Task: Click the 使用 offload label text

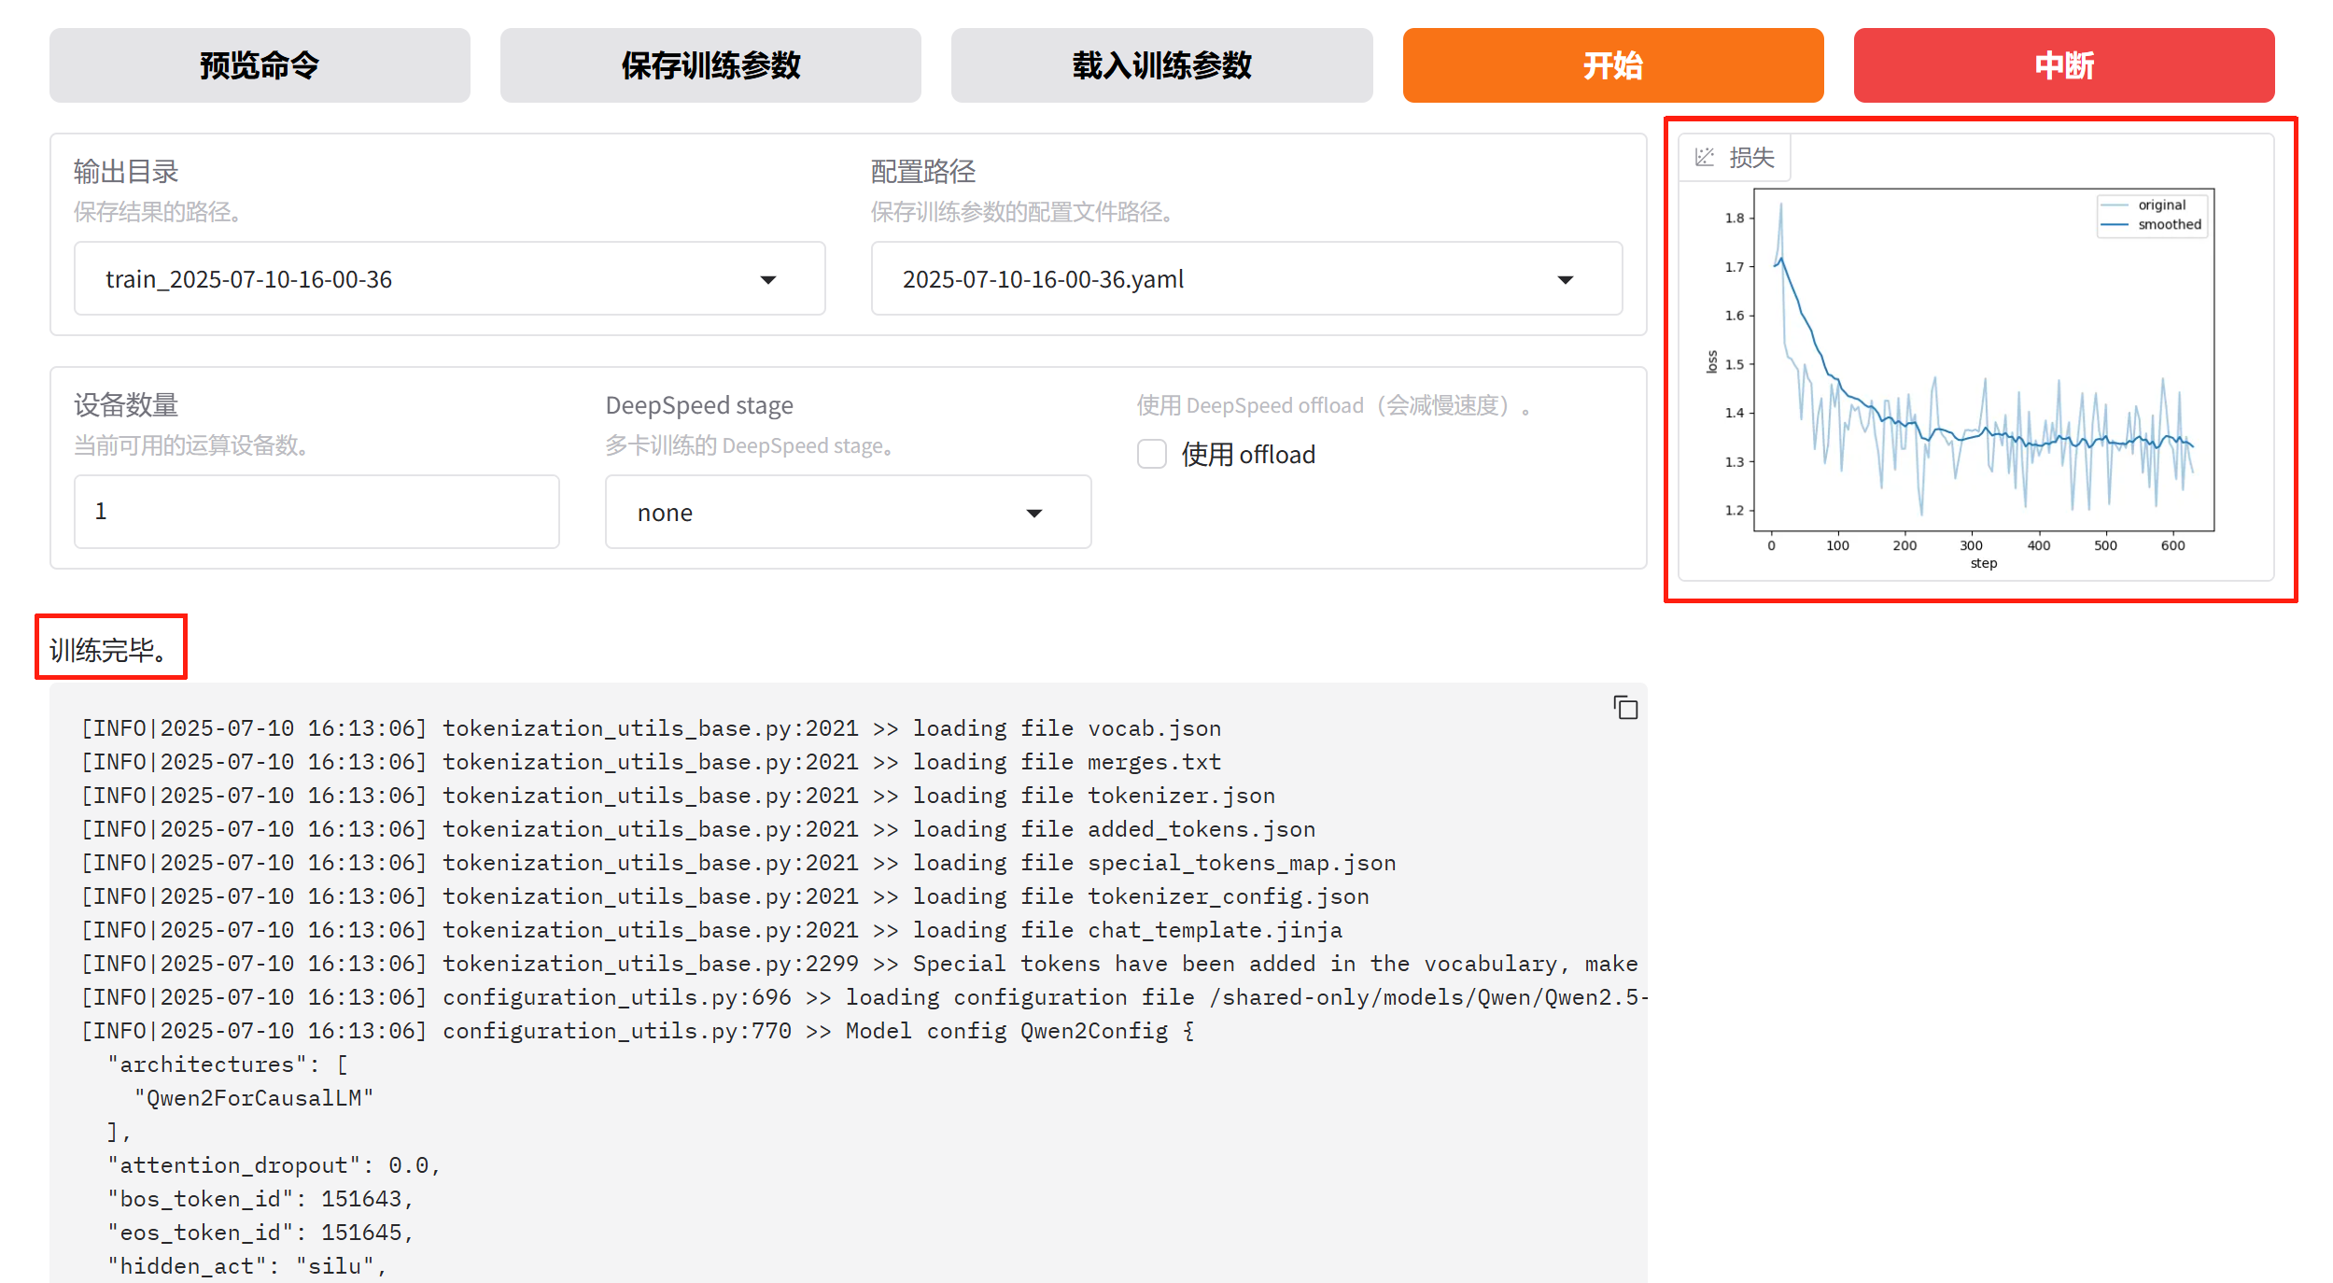Action: 1247,455
